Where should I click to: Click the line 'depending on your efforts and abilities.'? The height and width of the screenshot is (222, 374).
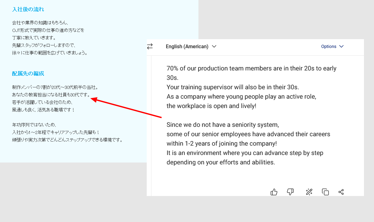click(221, 163)
